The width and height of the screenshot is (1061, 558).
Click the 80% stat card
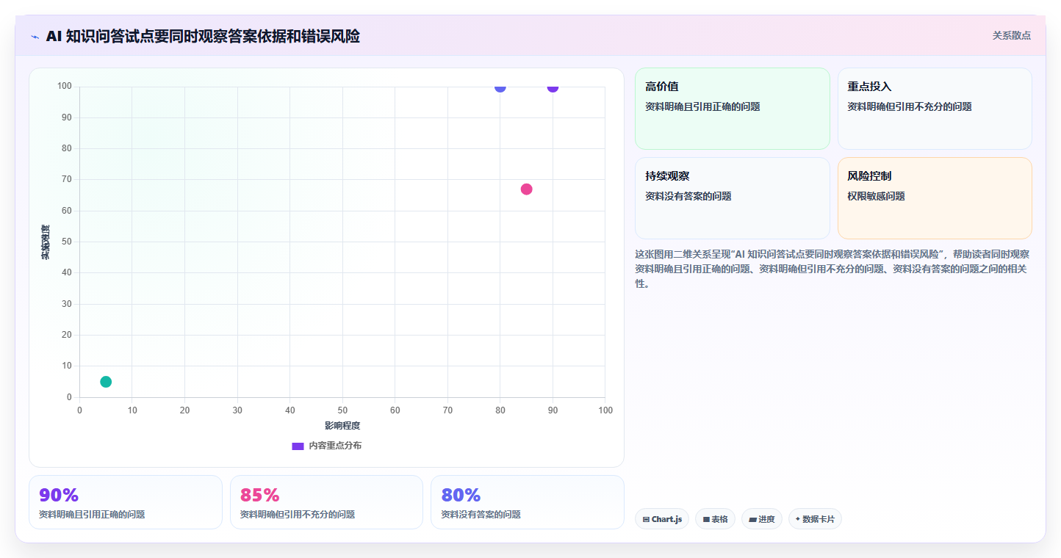pyautogui.click(x=528, y=502)
